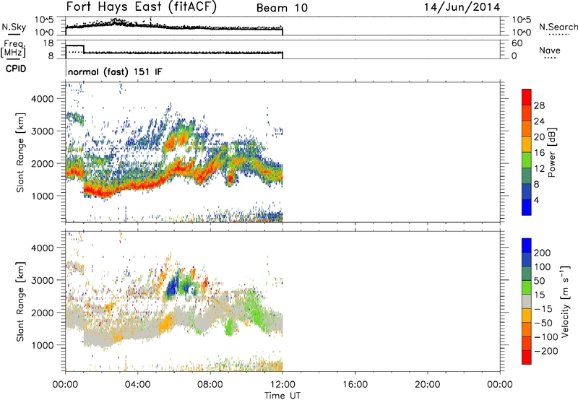Screen dimensions: 578x400
Task: Click the "08:00" time axis tick
Action: pos(210,385)
